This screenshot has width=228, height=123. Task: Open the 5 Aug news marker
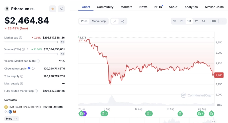pyautogui.click(x=104, y=114)
